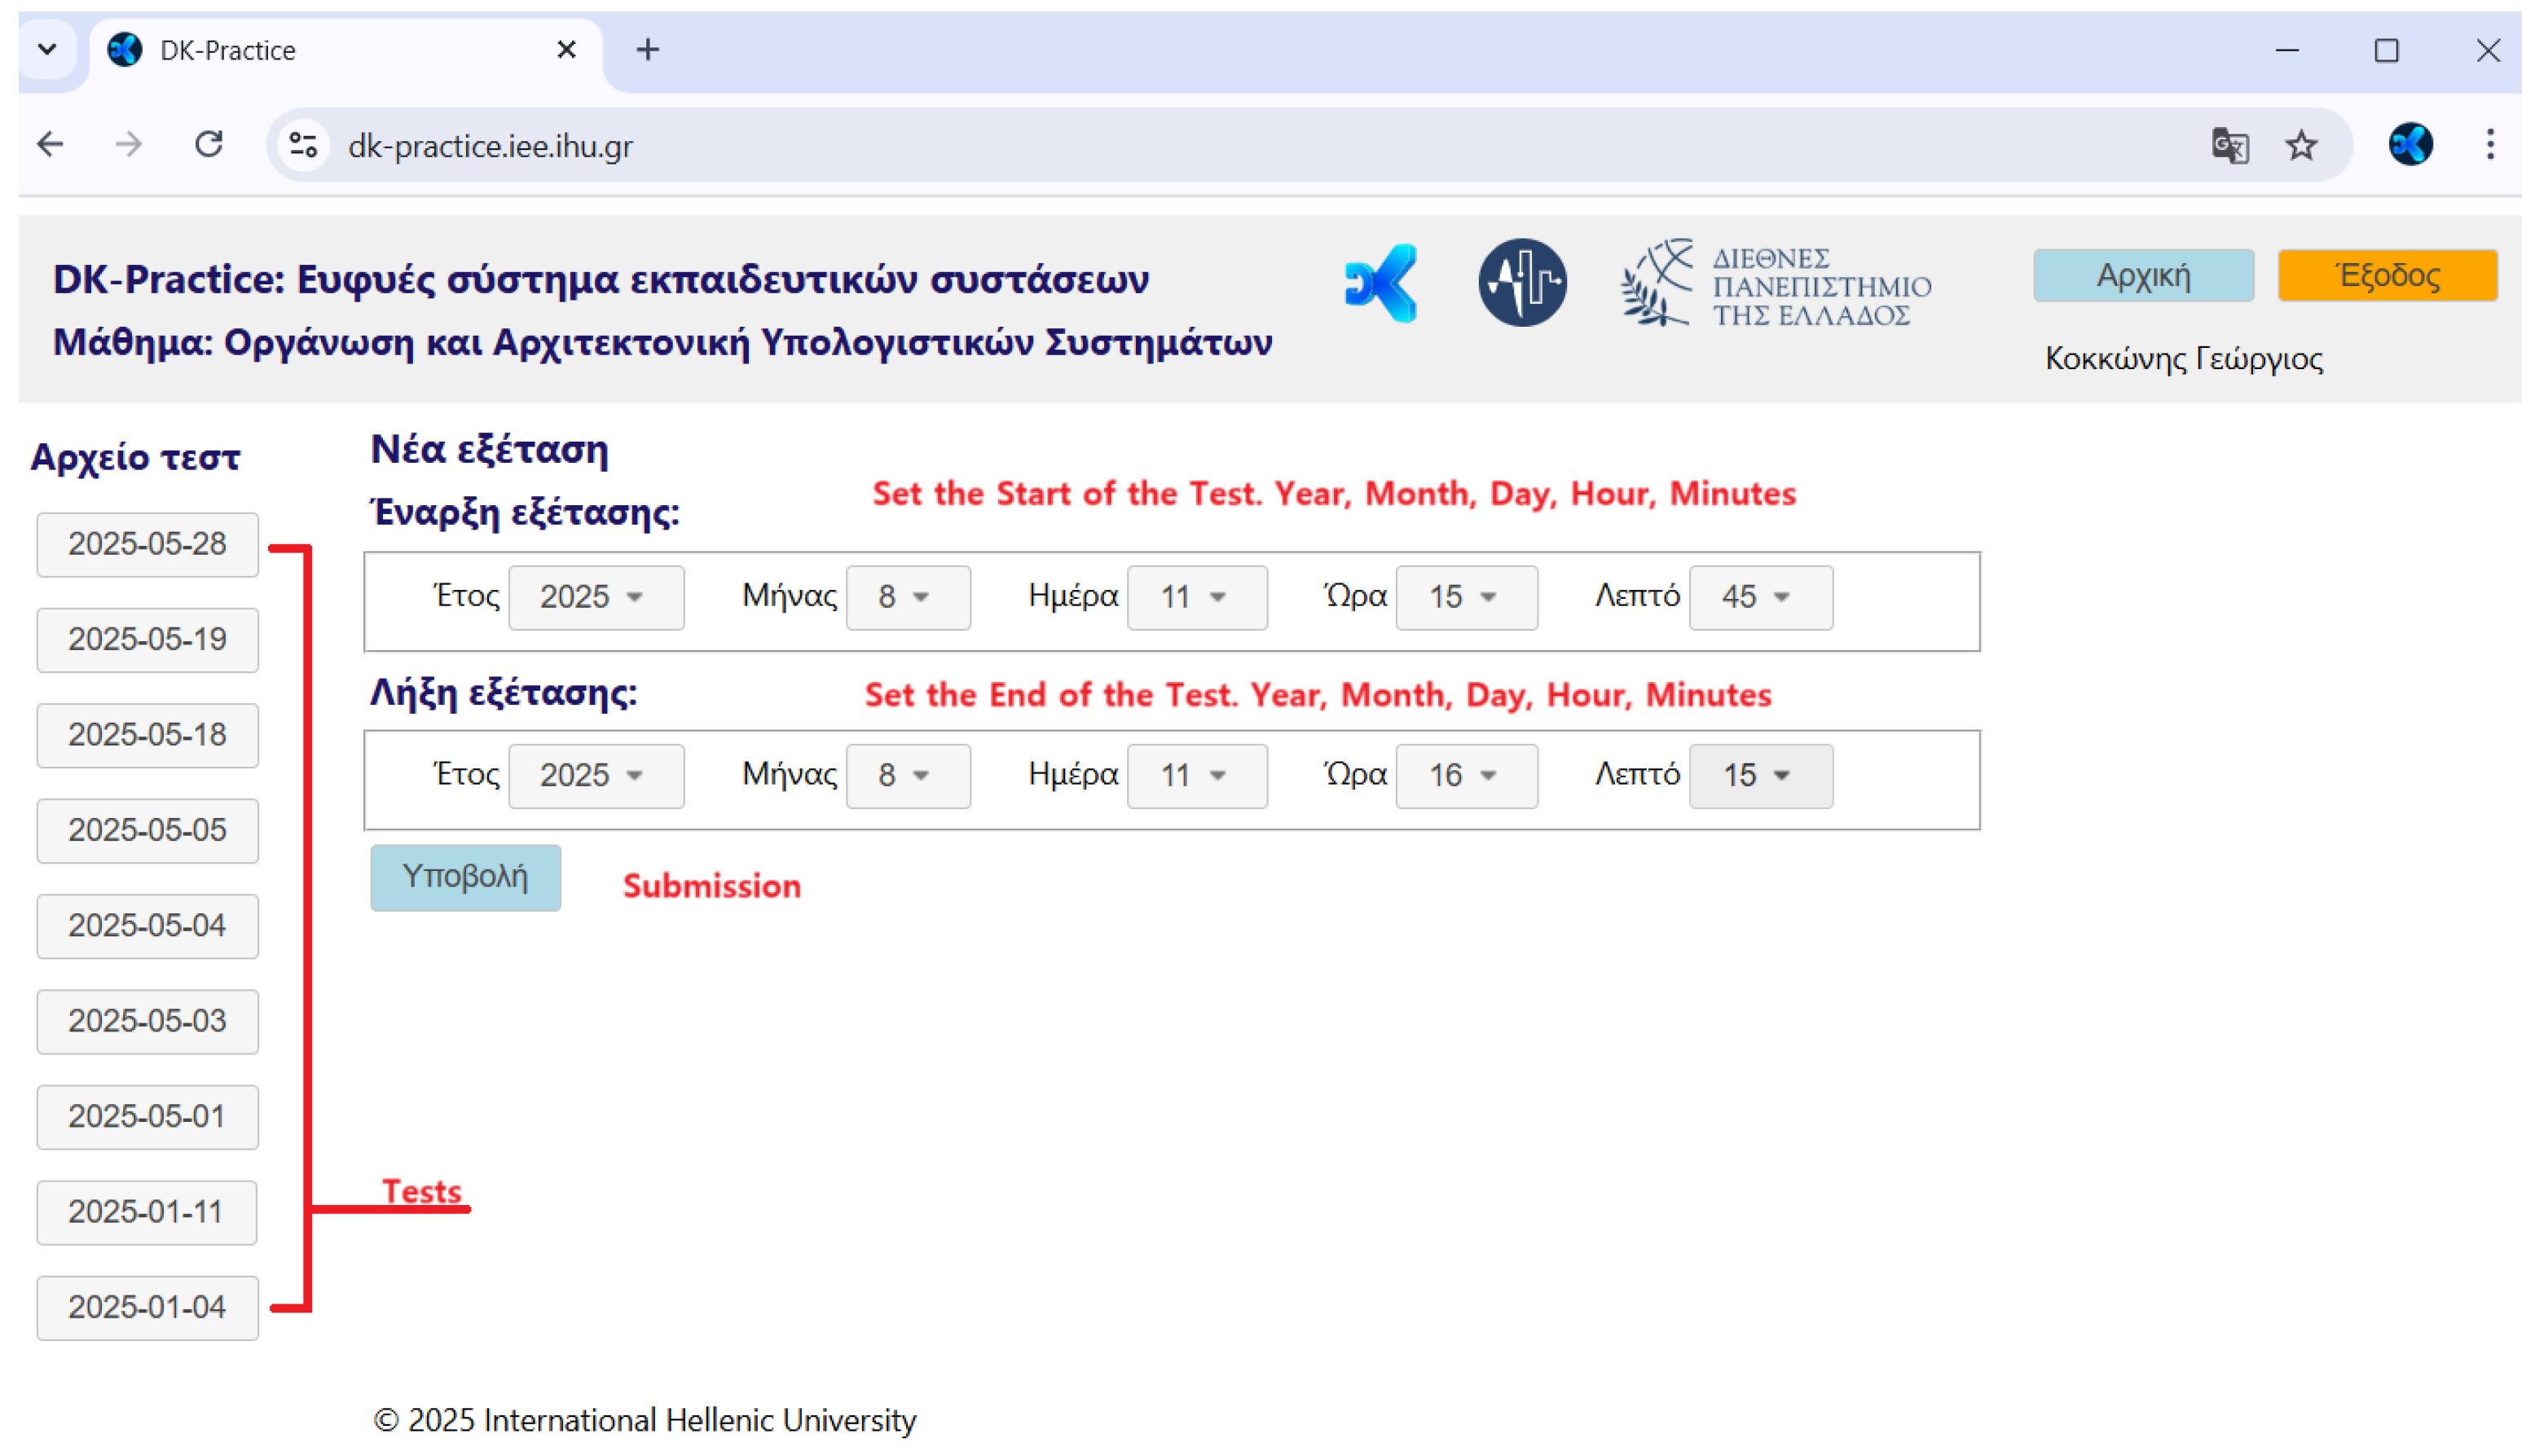Screen dimensions: 2539x1456
Task: Submit the exam with Υποβολή button
Action: [x=465, y=877]
